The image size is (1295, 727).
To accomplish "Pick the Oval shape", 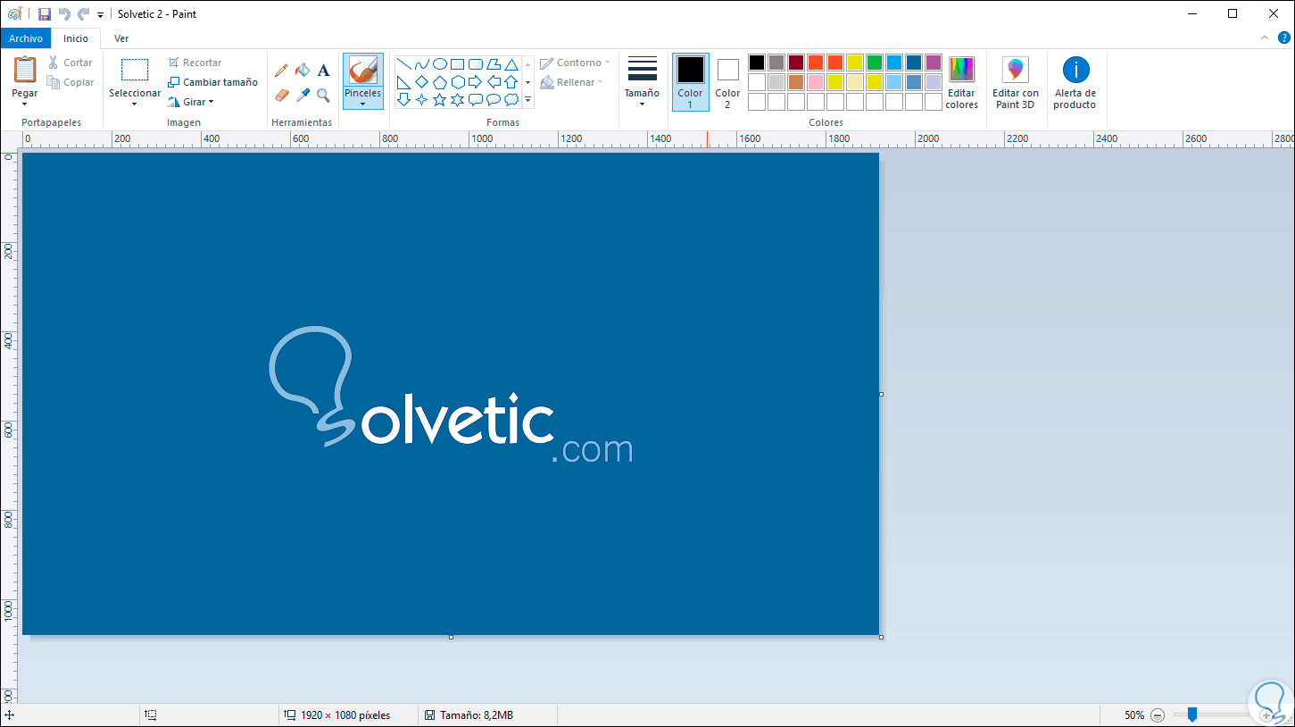I will point(439,64).
